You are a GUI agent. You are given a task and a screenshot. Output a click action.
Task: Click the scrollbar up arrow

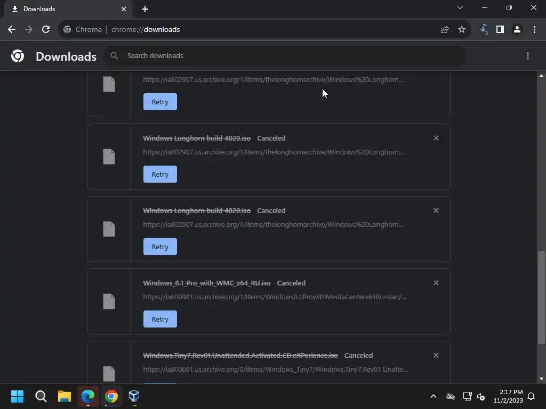541,76
